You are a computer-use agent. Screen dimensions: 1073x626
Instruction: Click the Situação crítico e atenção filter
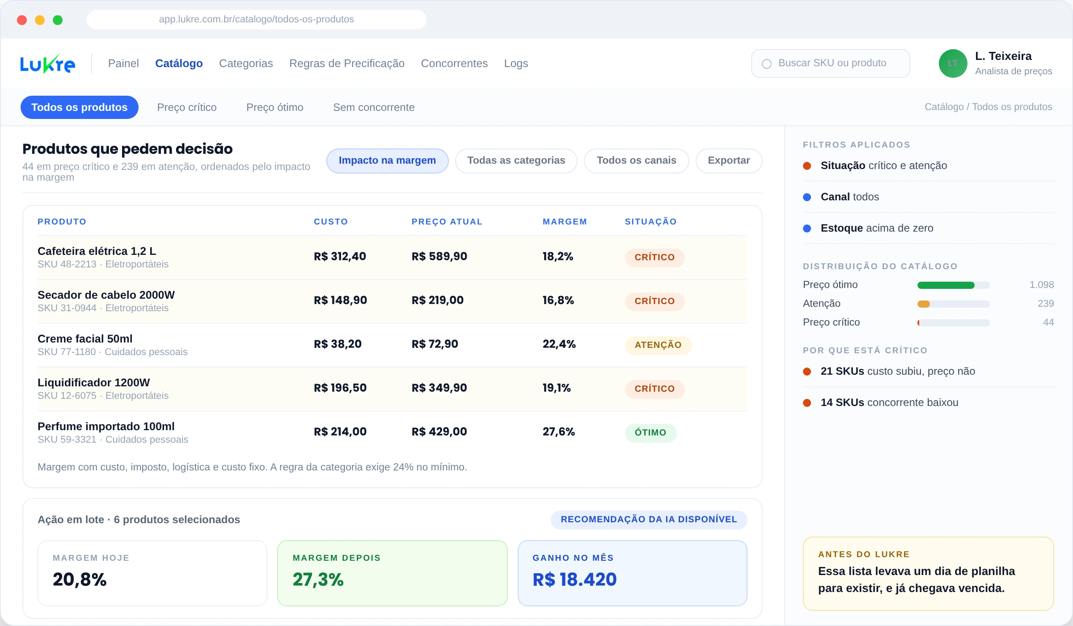pos(928,166)
